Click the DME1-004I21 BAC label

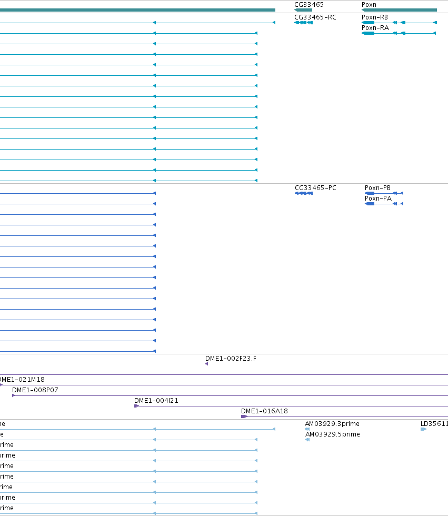[156, 401]
